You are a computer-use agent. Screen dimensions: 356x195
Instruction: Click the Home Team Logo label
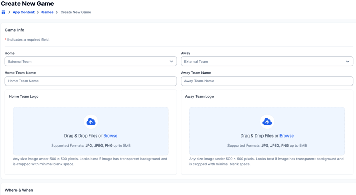tap(23, 97)
